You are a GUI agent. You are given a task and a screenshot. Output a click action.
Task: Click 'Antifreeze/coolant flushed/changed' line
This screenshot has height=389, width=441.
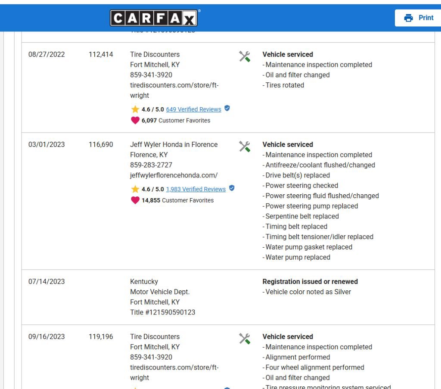[x=319, y=165]
